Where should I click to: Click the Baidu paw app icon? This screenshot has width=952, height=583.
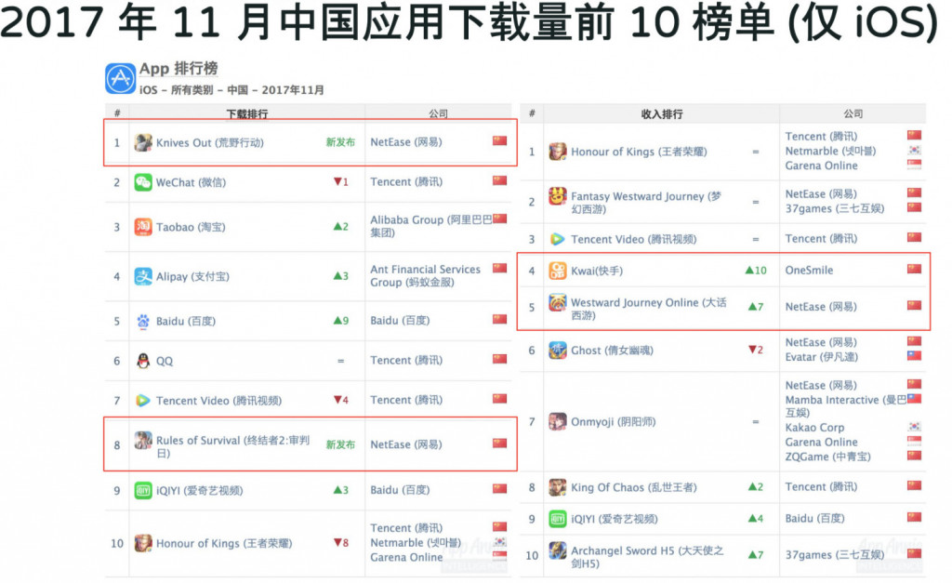tap(143, 322)
